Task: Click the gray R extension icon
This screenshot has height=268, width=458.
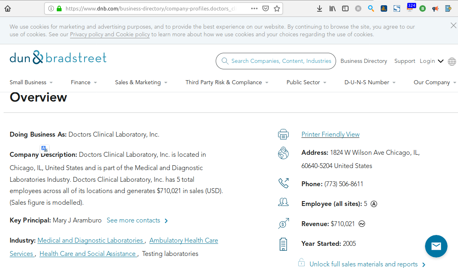Action: [x=358, y=8]
